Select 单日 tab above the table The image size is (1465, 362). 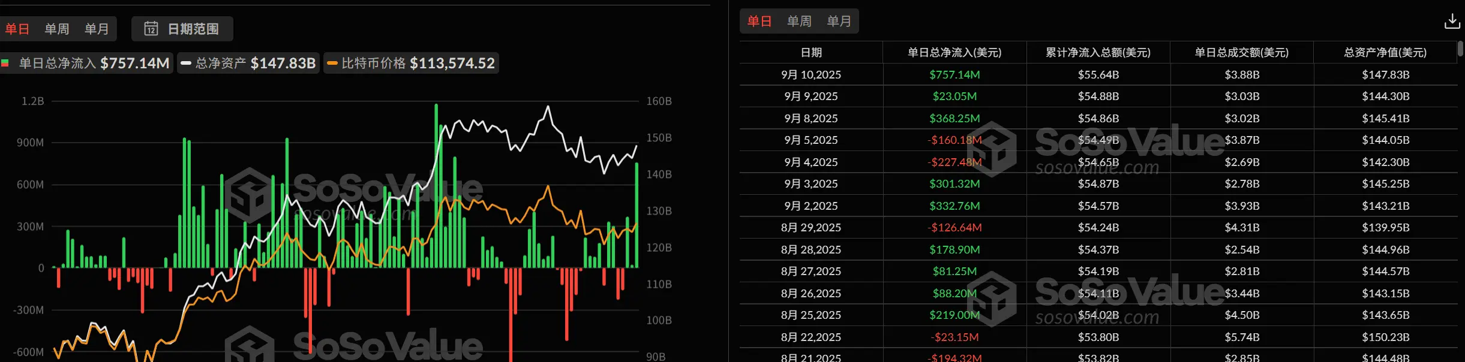click(x=759, y=21)
